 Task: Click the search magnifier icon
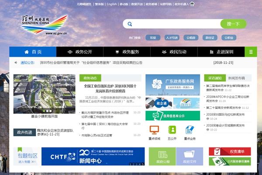click(x=130, y=24)
